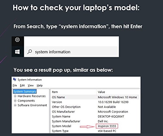Select the Software Environment tree item
Viewport: 163px width, 136px height.
[x=32, y=105]
